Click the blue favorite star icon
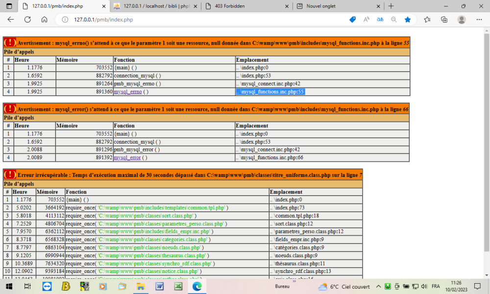 pyautogui.click(x=408, y=20)
